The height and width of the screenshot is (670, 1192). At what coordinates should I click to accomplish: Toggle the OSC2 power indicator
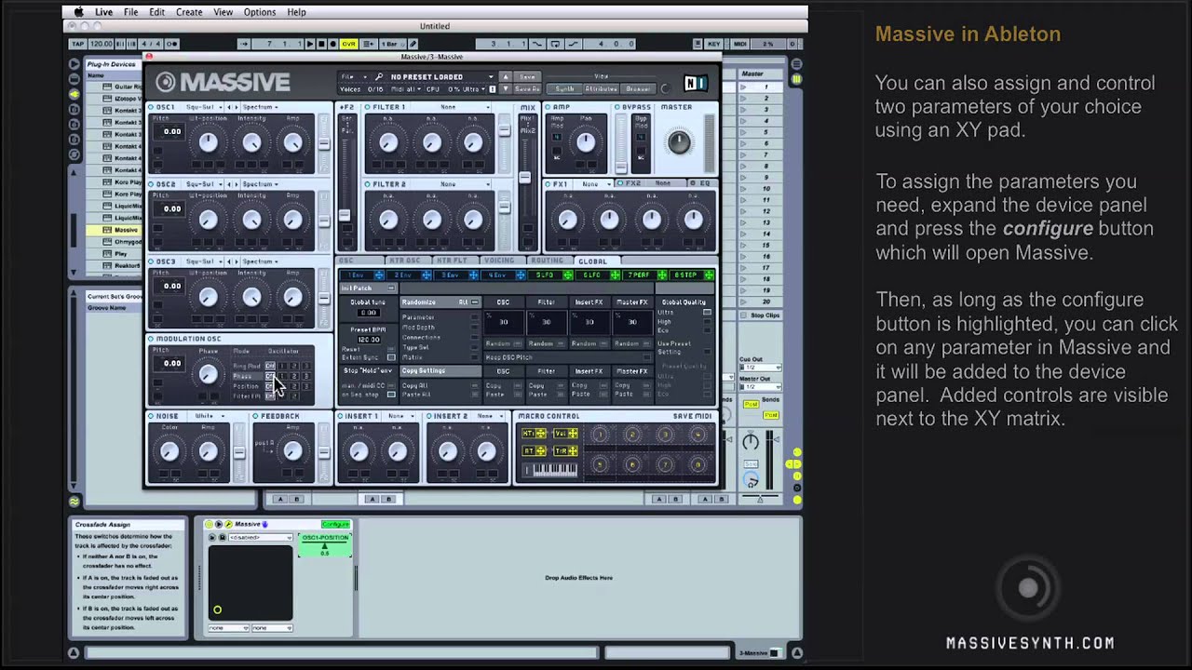pyautogui.click(x=152, y=184)
